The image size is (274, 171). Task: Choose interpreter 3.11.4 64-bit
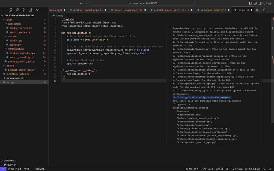pyautogui.click(x=252, y=169)
